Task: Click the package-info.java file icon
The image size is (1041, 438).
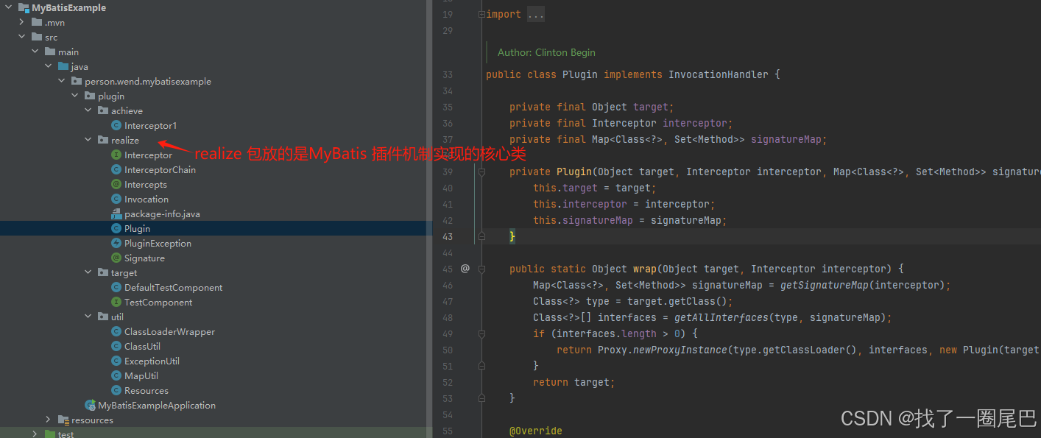Action: [x=116, y=213]
